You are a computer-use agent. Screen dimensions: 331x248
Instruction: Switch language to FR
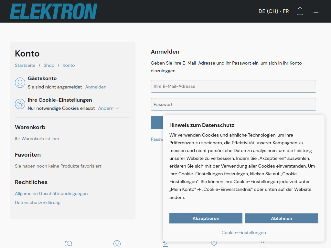point(286,11)
